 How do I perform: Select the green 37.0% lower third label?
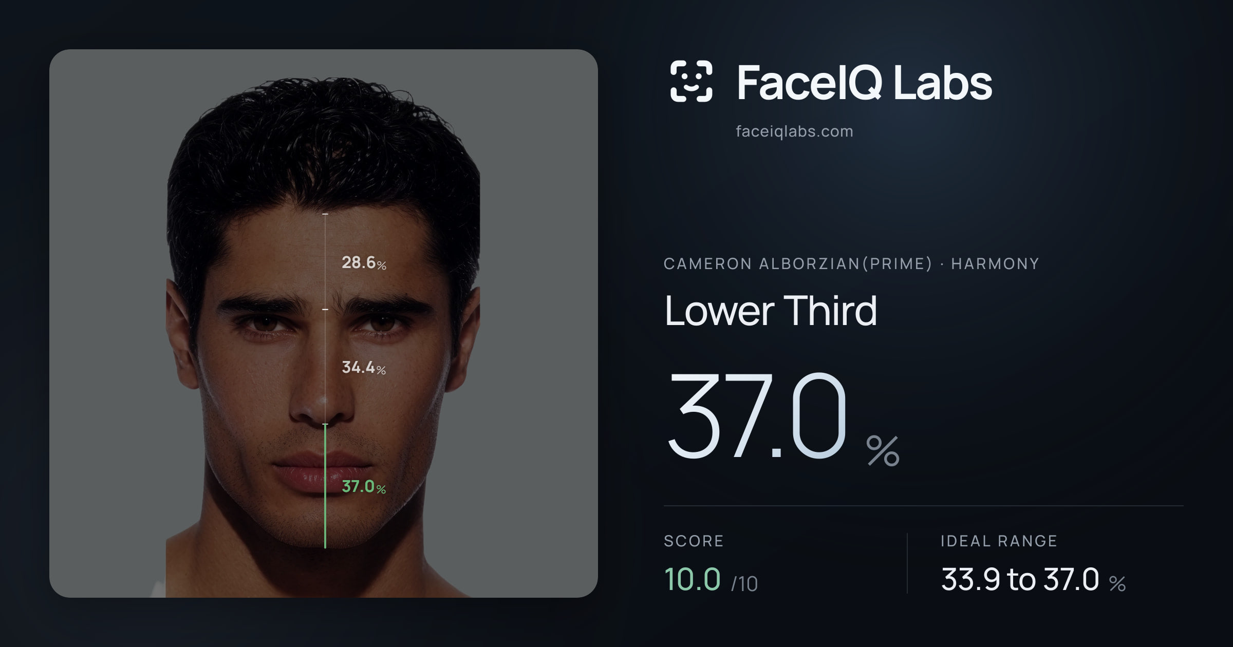click(x=364, y=486)
